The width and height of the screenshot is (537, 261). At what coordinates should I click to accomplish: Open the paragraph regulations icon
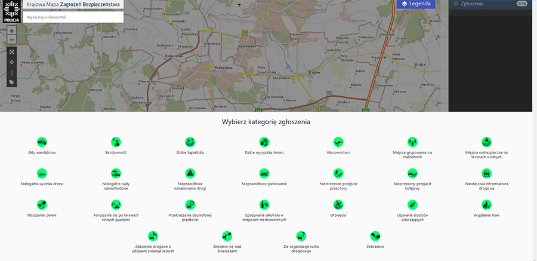tap(11, 72)
